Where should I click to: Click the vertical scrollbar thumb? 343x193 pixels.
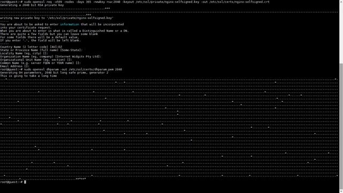(341, 127)
